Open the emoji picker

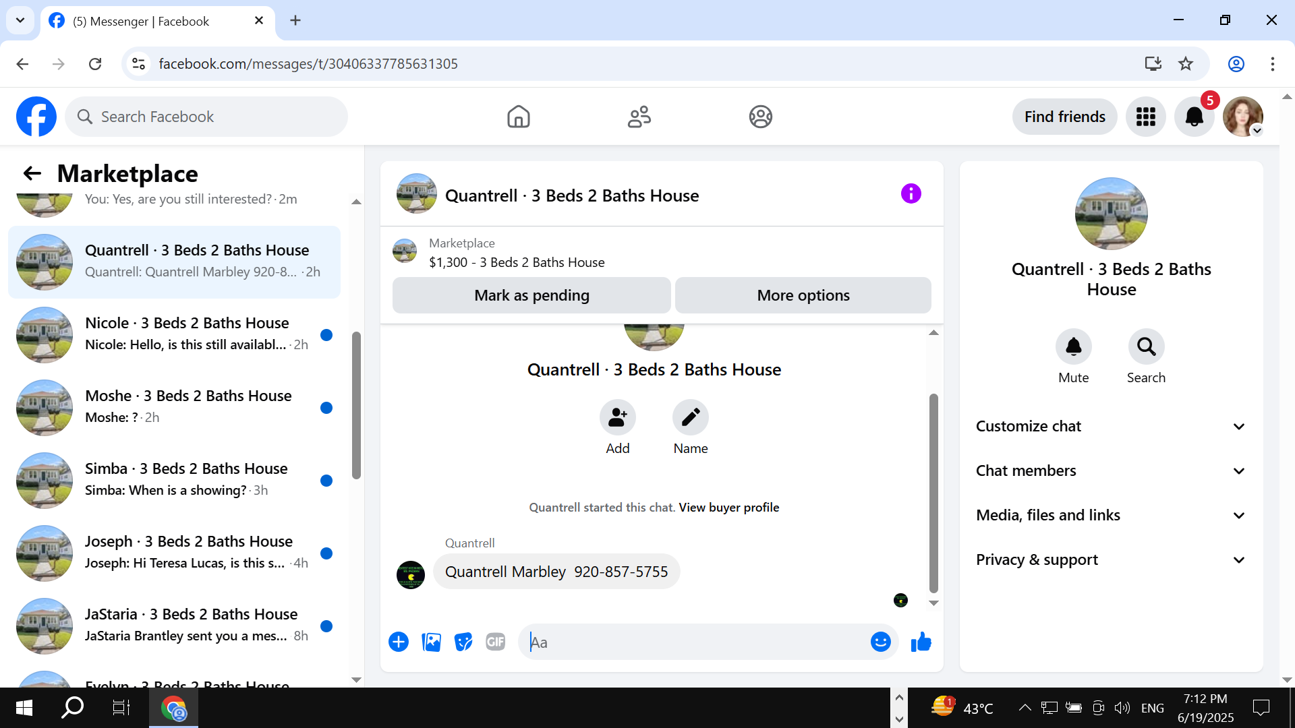coord(880,642)
